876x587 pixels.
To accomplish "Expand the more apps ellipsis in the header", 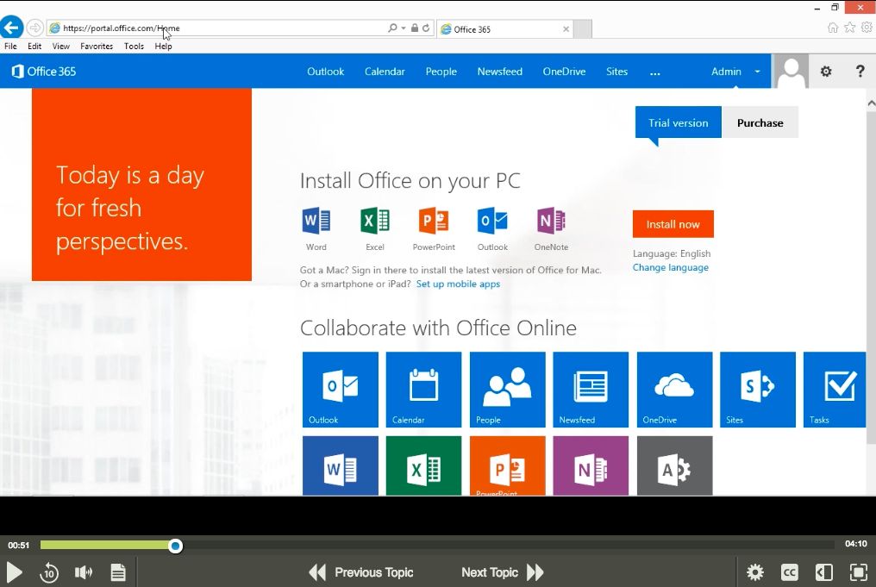I will pos(654,72).
